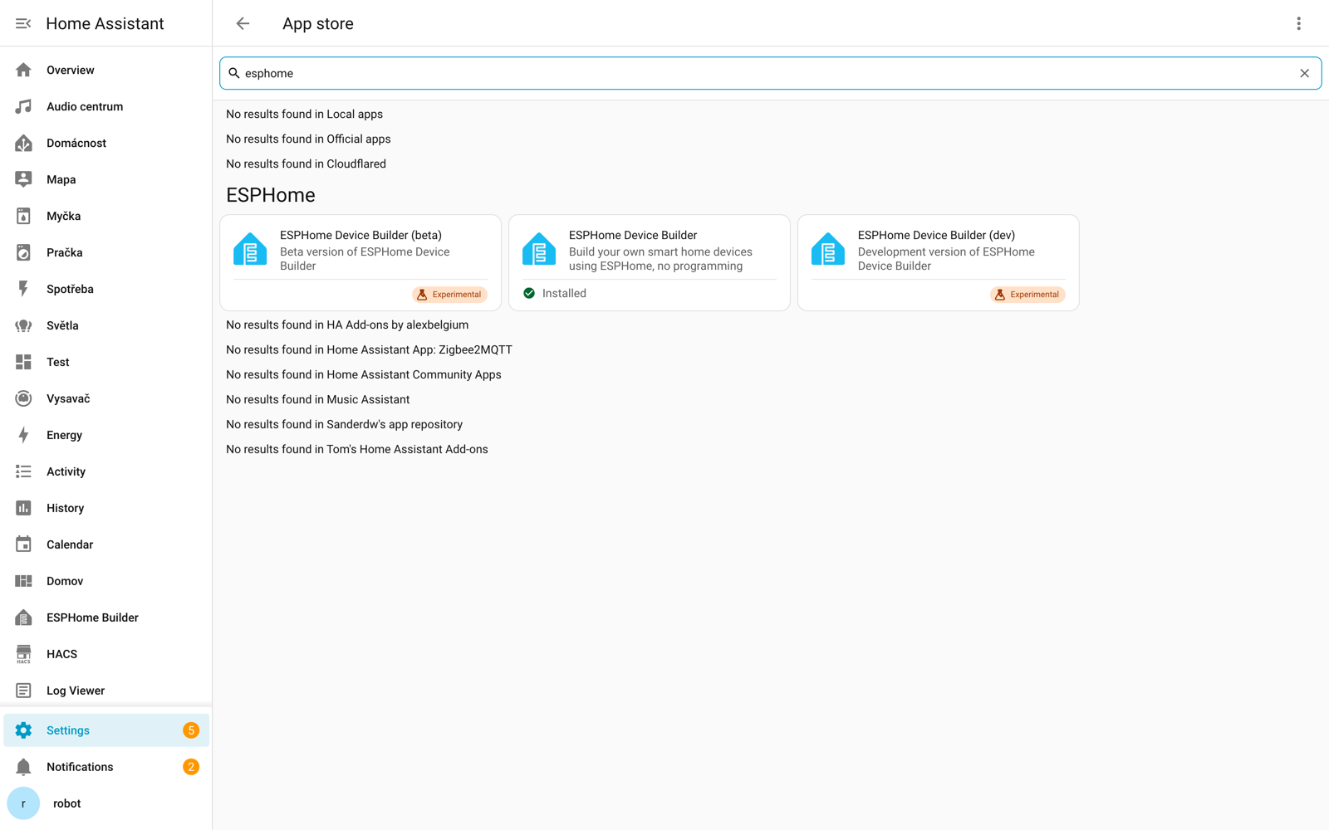Open the Notifications bell icon

click(23, 767)
